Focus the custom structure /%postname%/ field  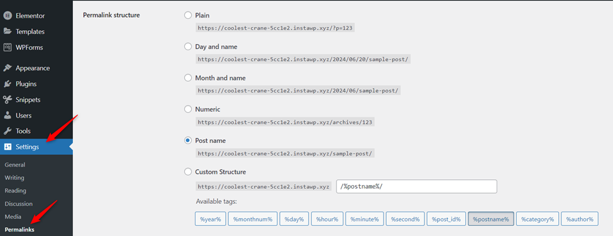(x=417, y=186)
